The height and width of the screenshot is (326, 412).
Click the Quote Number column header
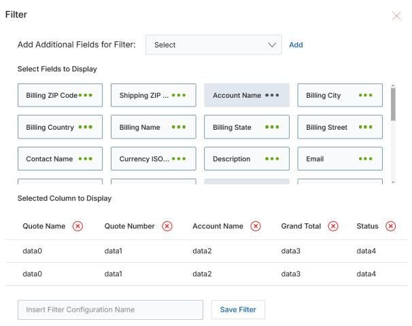point(130,226)
